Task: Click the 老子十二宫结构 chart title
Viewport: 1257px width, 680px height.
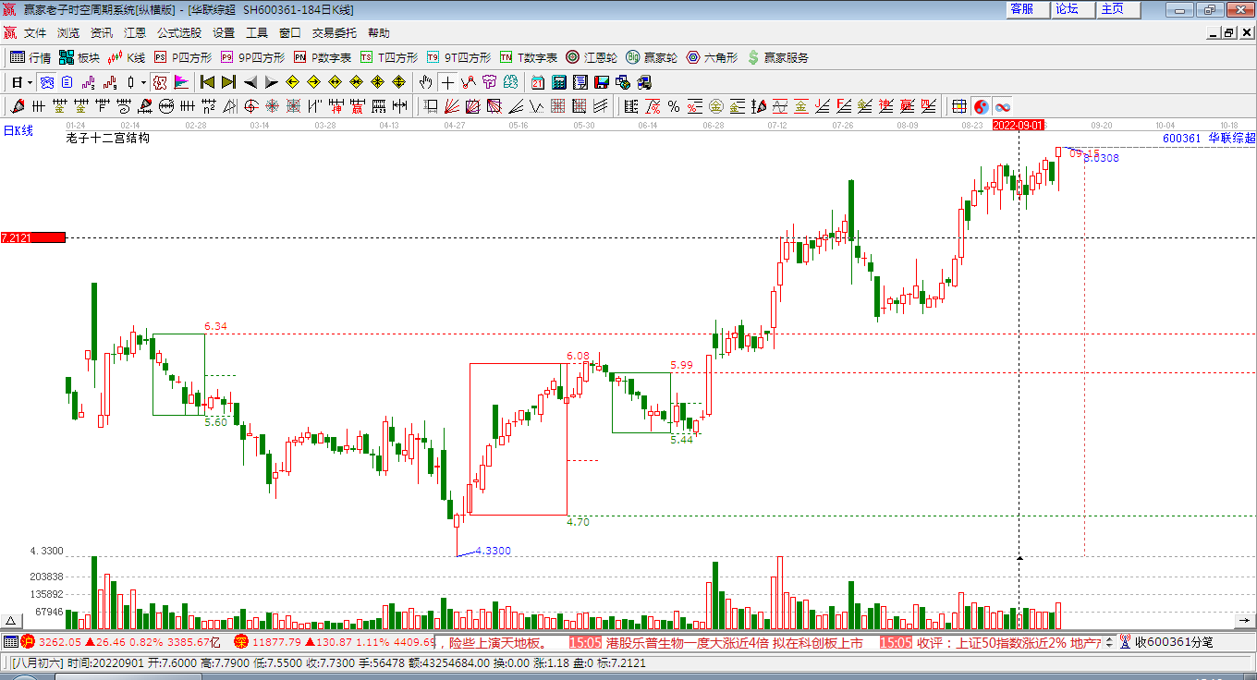Action: coord(108,139)
